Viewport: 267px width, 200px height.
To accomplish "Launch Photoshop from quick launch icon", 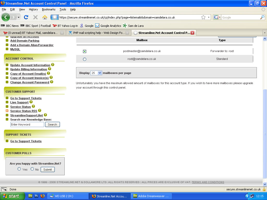I will click(36, 196).
